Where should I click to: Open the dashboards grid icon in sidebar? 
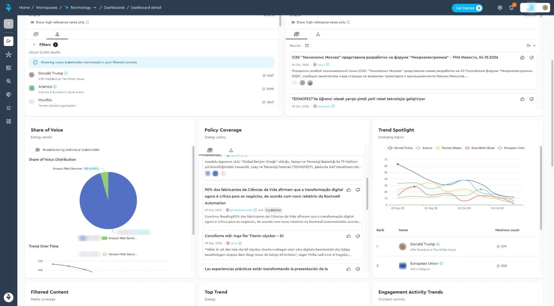[8, 121]
